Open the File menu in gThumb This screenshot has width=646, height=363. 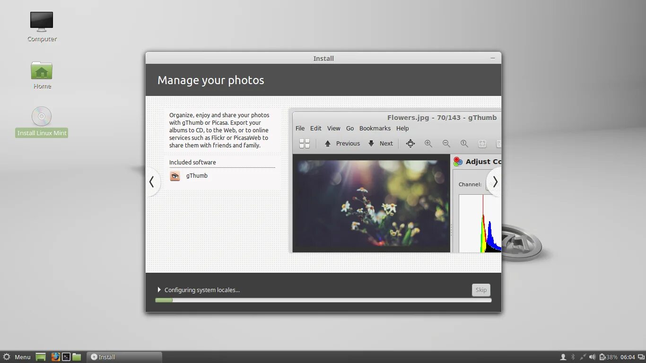click(300, 129)
